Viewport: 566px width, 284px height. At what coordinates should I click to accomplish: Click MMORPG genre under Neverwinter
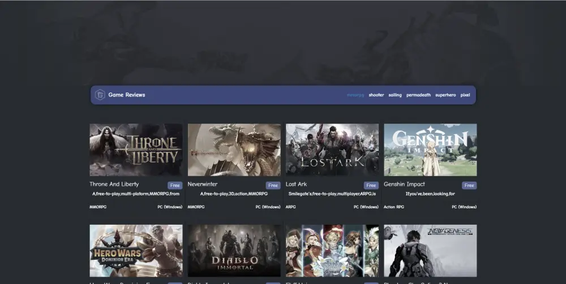(x=196, y=207)
